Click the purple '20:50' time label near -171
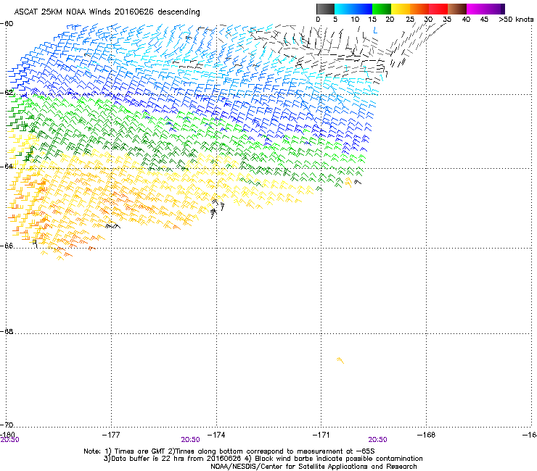The height and width of the screenshot is (471, 537). [x=377, y=440]
